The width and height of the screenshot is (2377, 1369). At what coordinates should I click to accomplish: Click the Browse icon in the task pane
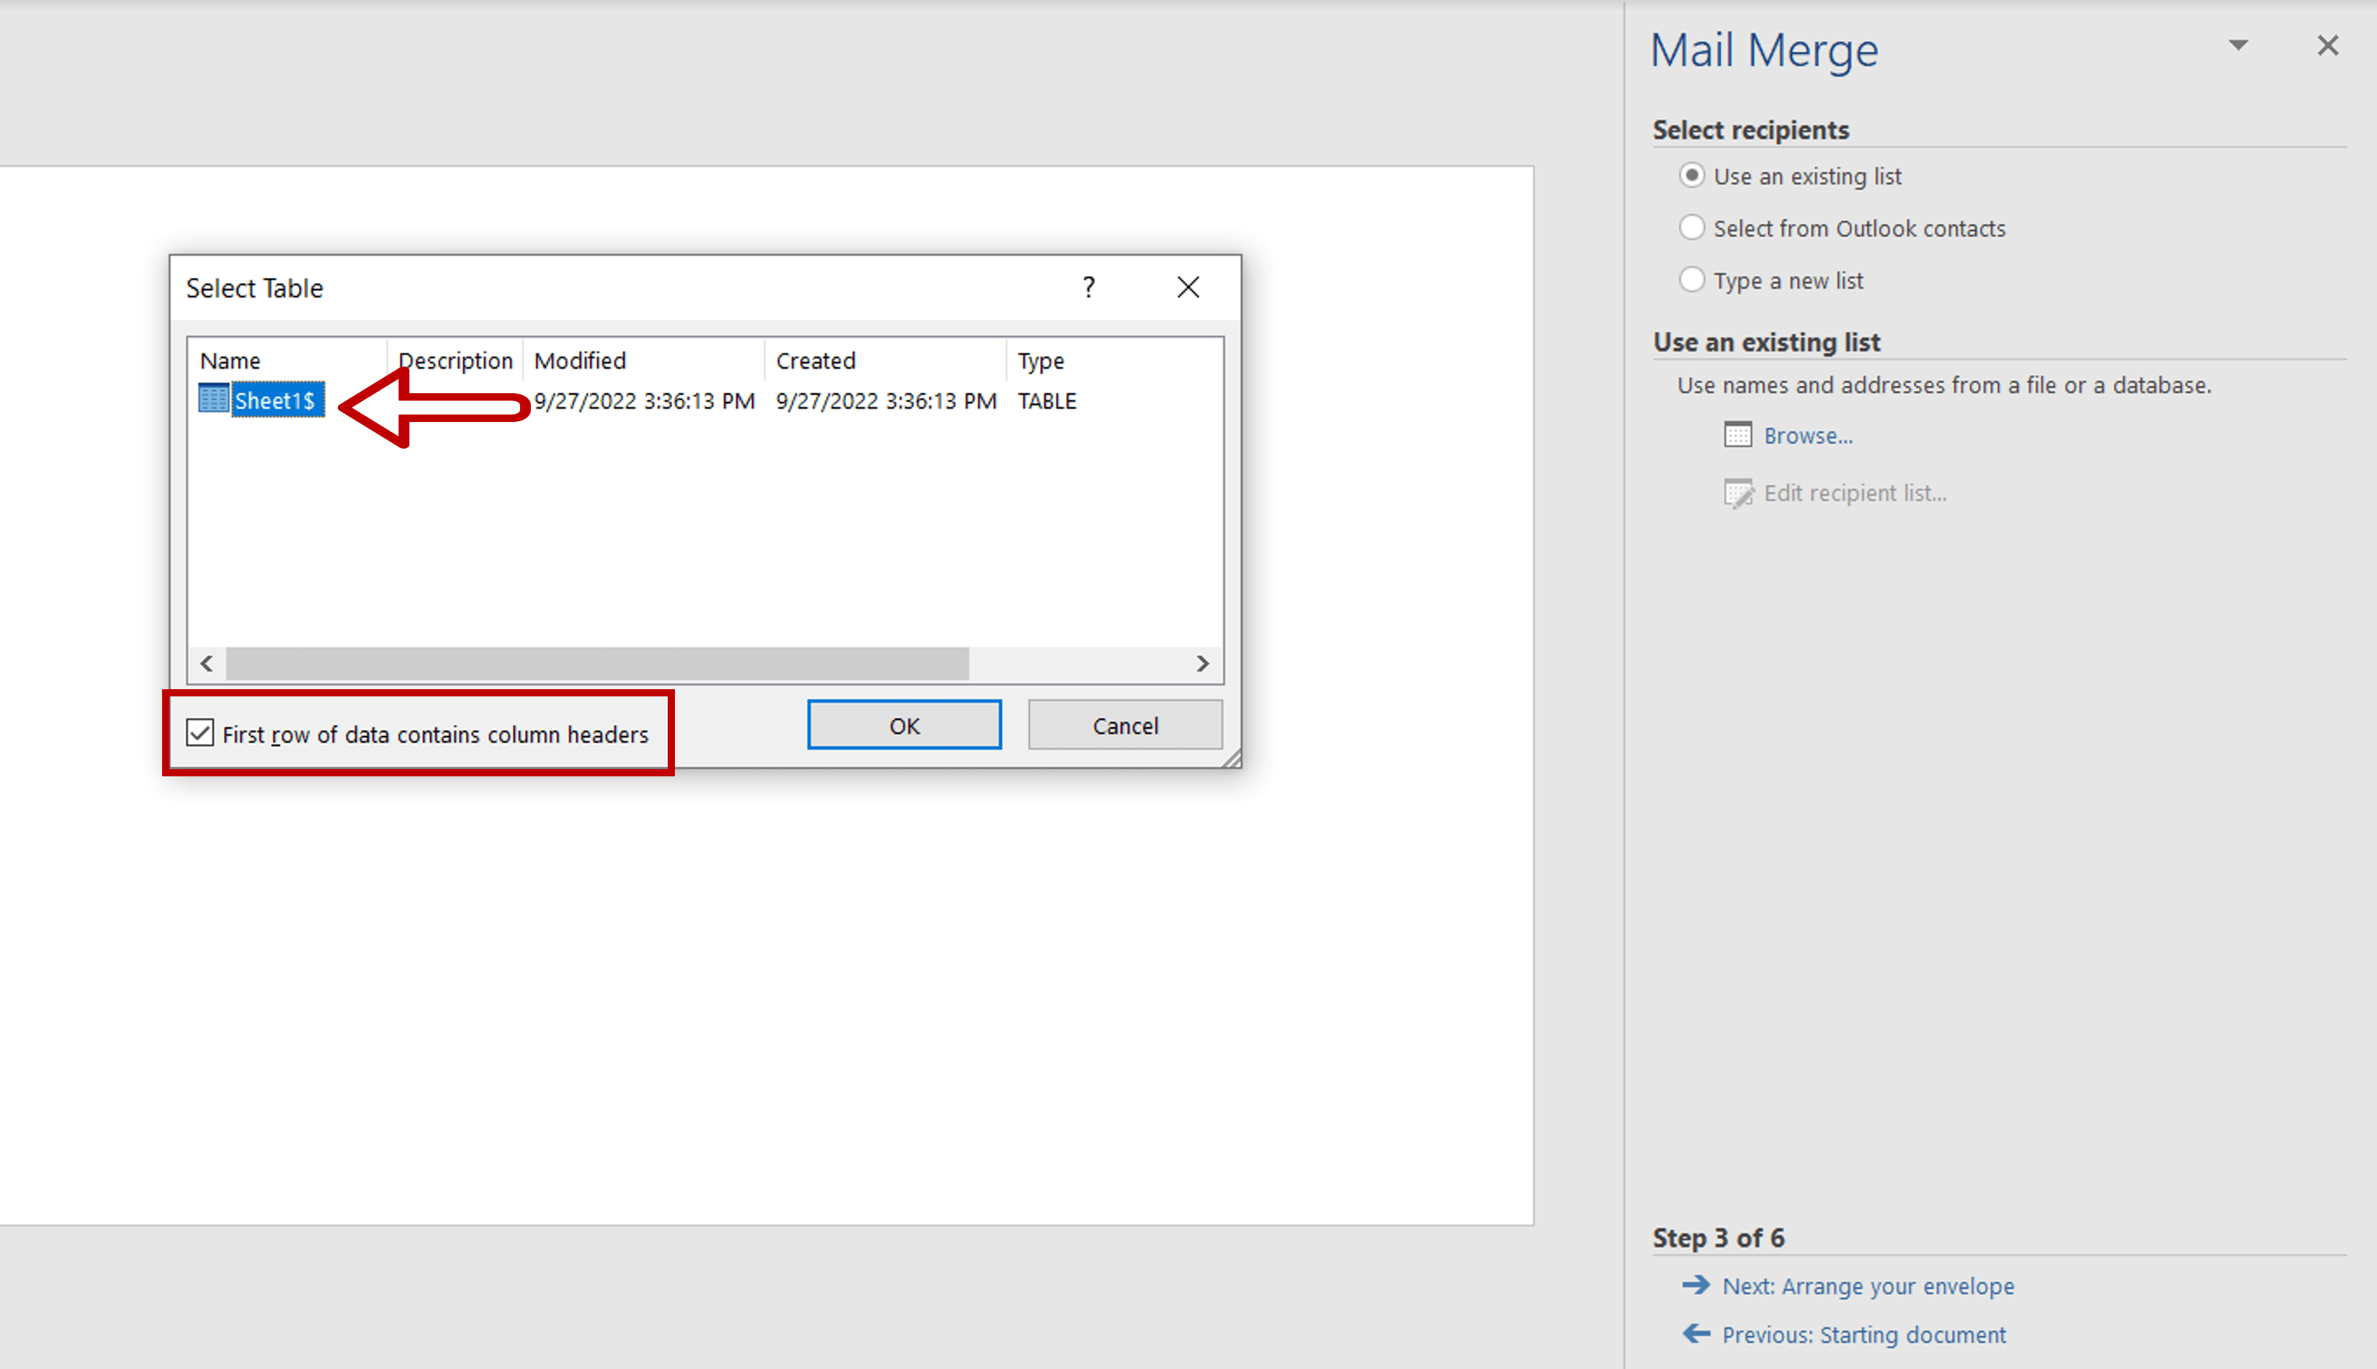(1739, 434)
